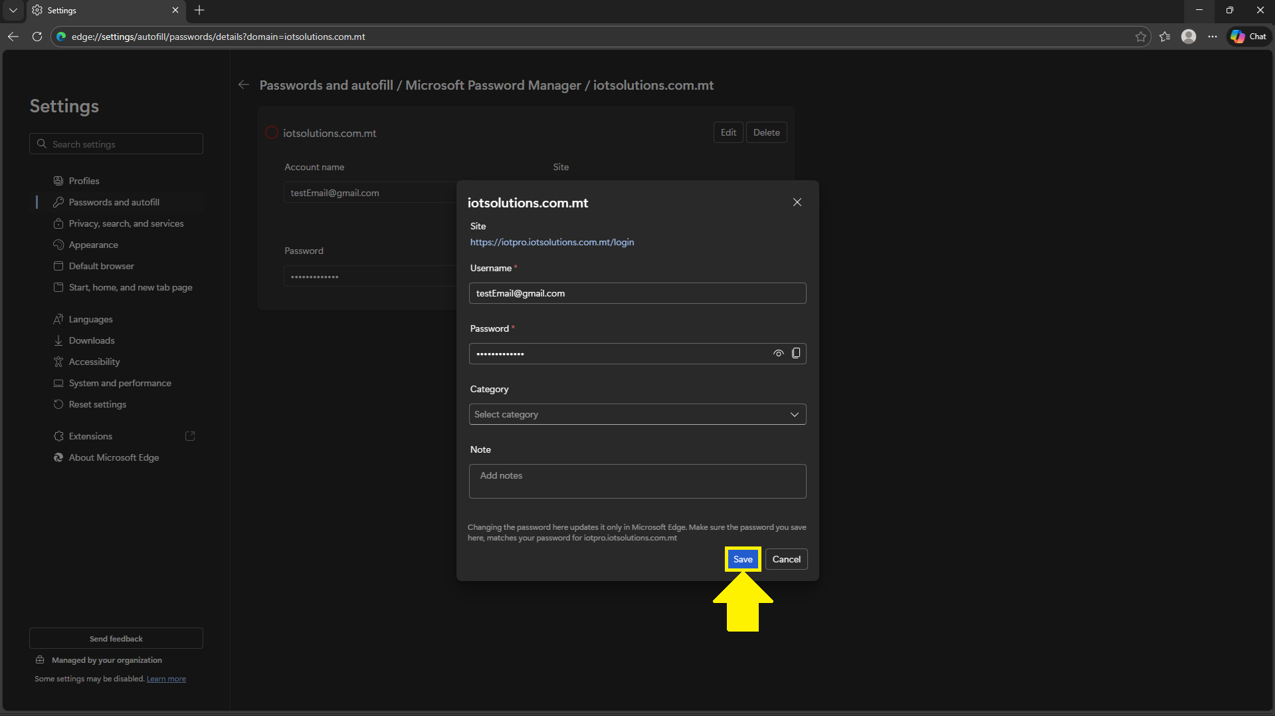Copy the password using the copy icon
Viewport: 1275px width, 716px height.
coord(796,353)
